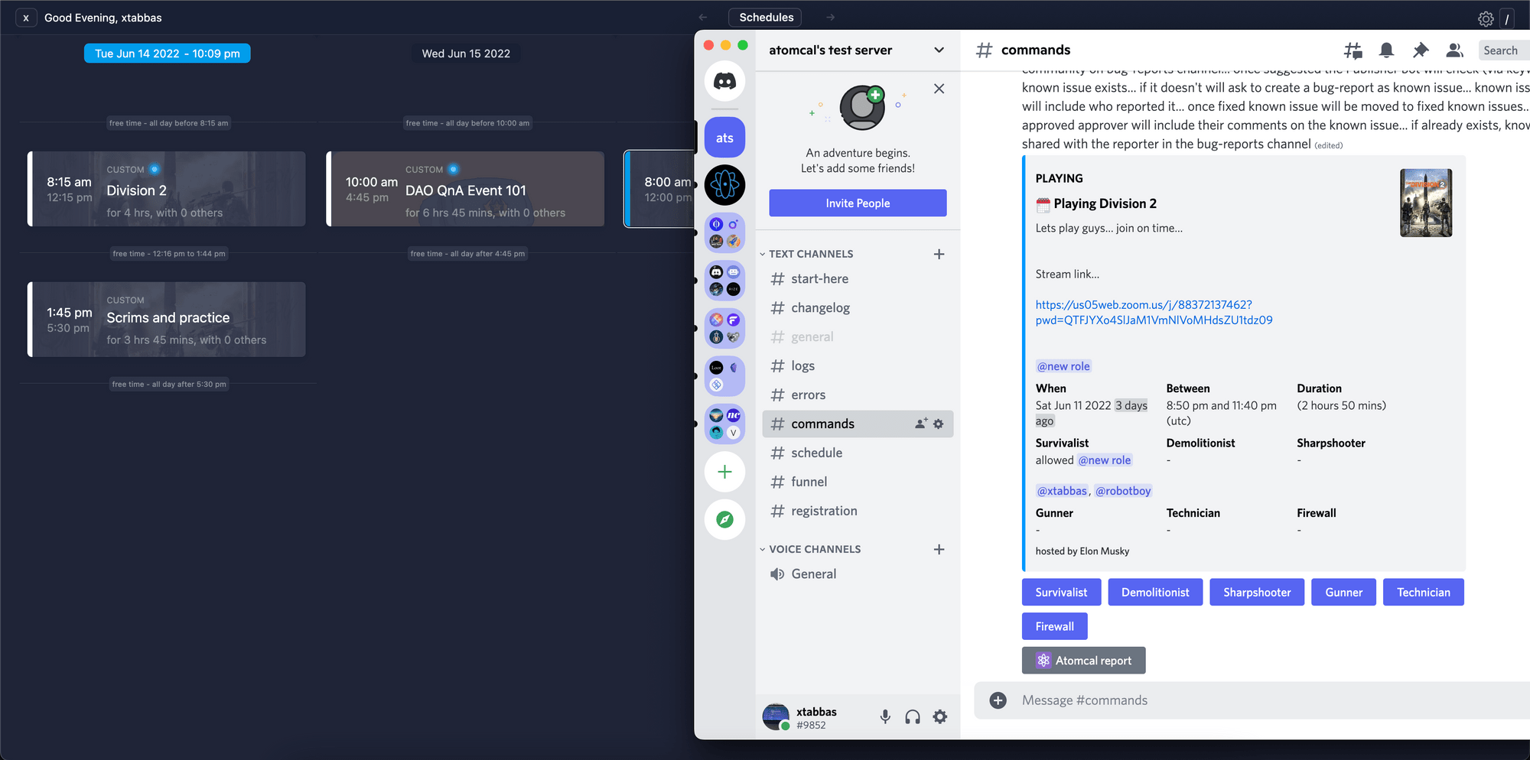Click Schedules tab in Atomcal
Image resolution: width=1530 pixels, height=760 pixels.
point(766,18)
